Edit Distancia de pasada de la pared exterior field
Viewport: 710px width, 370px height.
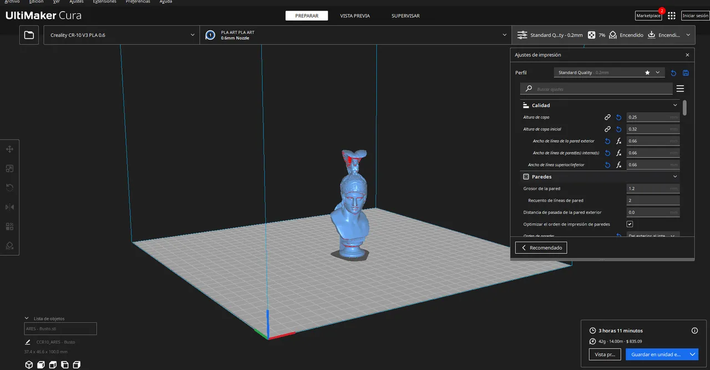point(653,212)
